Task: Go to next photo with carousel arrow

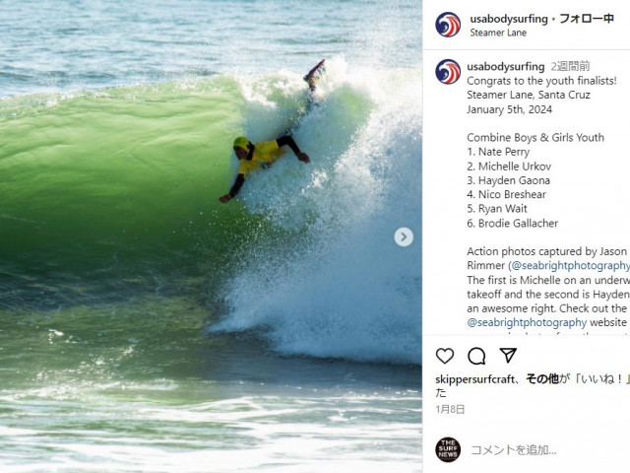Action: [x=404, y=236]
